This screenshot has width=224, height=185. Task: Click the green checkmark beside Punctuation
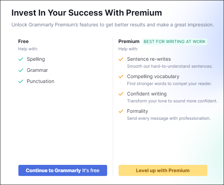click(21, 81)
